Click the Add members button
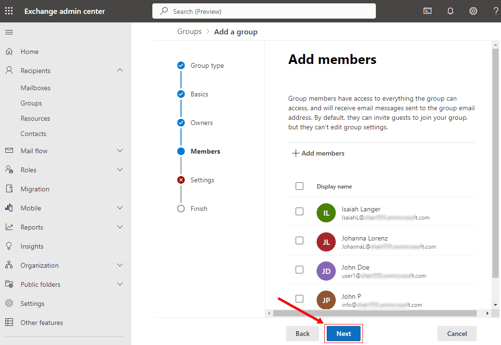Image resolution: width=501 pixels, height=345 pixels. 318,153
